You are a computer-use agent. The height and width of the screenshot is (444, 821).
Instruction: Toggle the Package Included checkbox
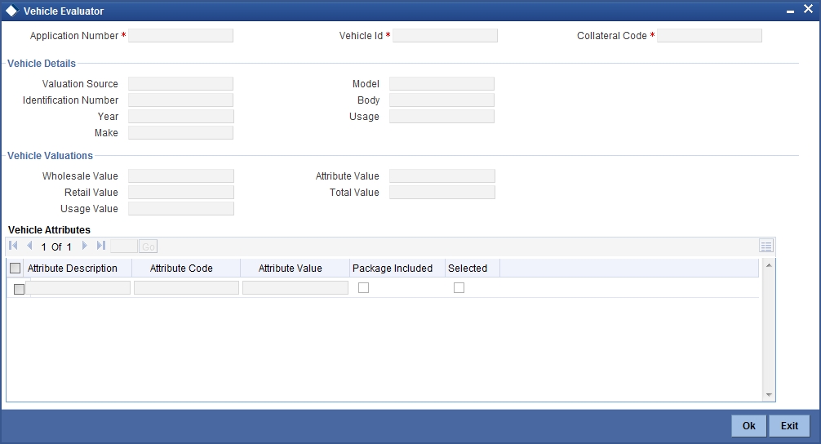pyautogui.click(x=363, y=288)
